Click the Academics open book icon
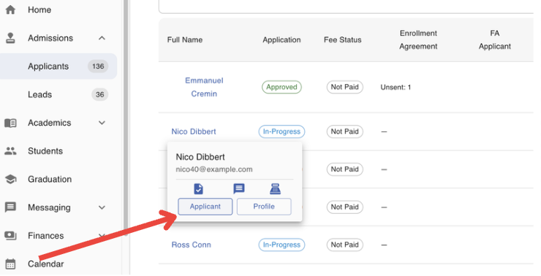 coord(11,123)
